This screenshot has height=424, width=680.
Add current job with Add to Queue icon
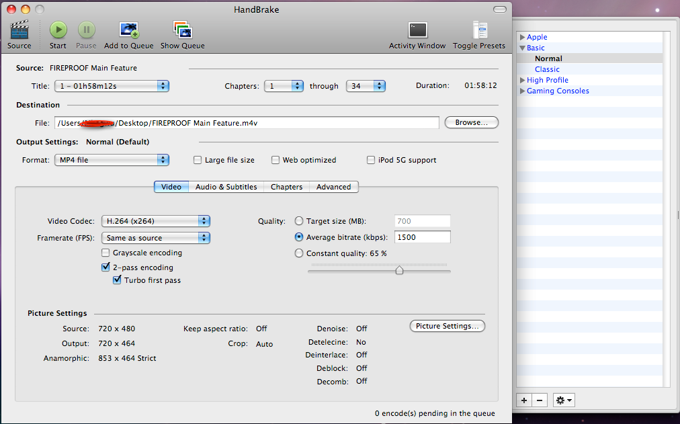click(x=129, y=30)
